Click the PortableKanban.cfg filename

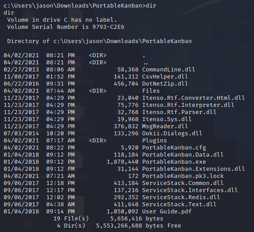point(174,148)
